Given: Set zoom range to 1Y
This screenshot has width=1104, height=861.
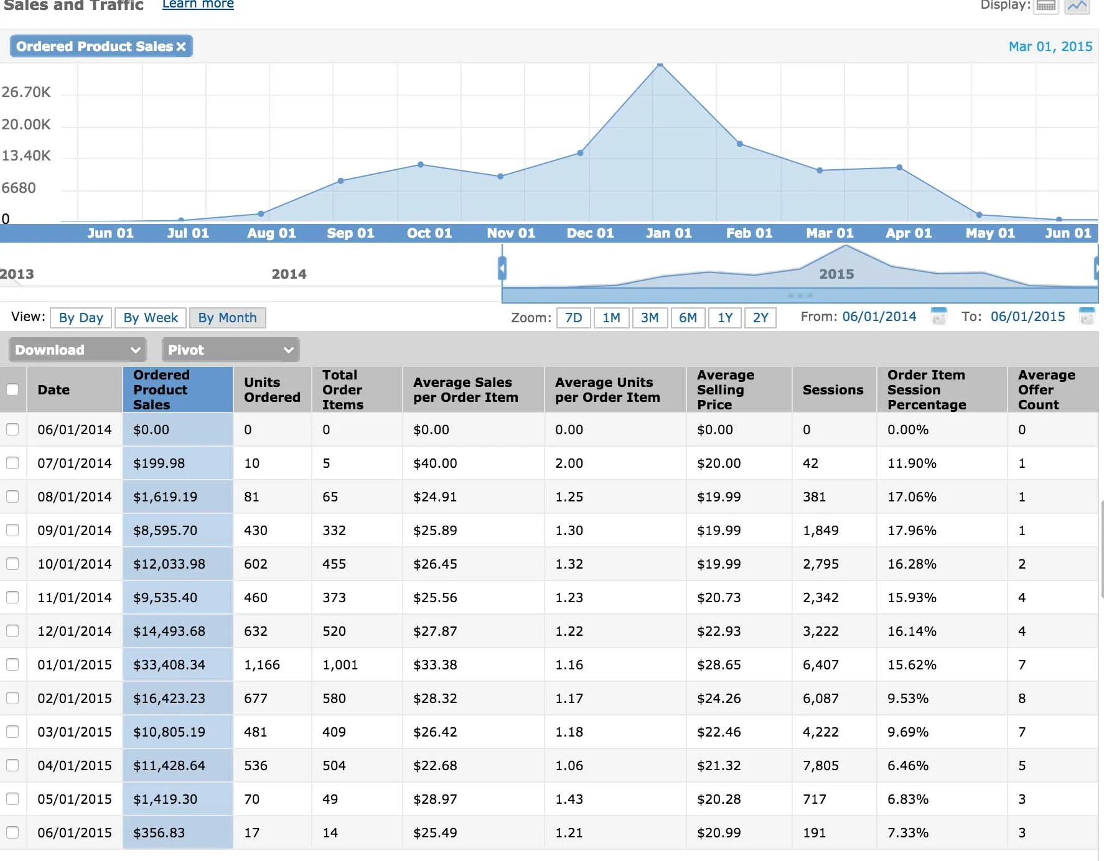Looking at the screenshot, I should click(x=725, y=318).
